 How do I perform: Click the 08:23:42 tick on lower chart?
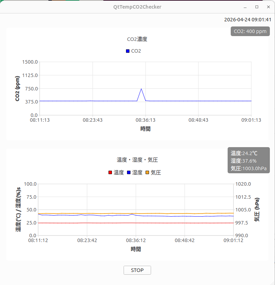87,240
